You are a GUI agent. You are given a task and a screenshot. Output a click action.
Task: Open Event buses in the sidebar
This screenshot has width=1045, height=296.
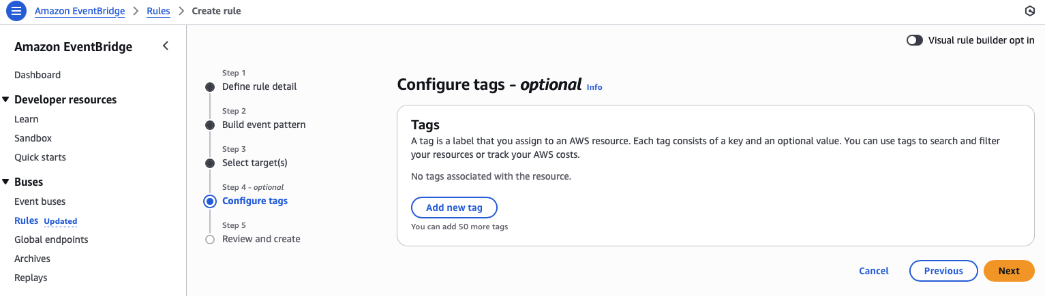[x=40, y=201]
